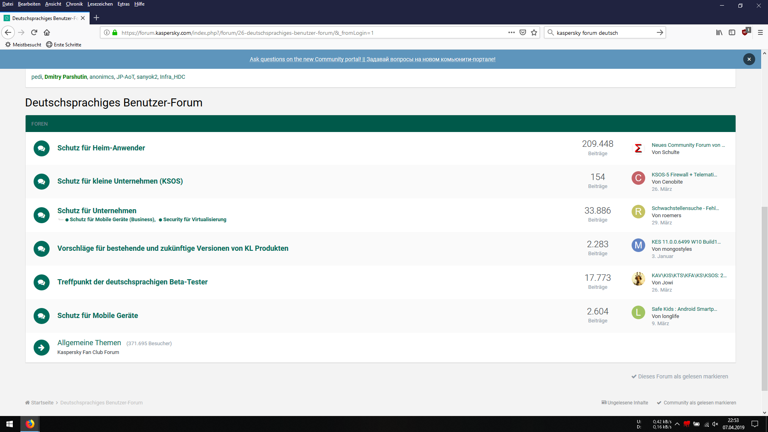The height and width of the screenshot is (432, 768).
Task: Mark forum read via Dieses Forum als gelesen markieren
Action: pyautogui.click(x=680, y=376)
